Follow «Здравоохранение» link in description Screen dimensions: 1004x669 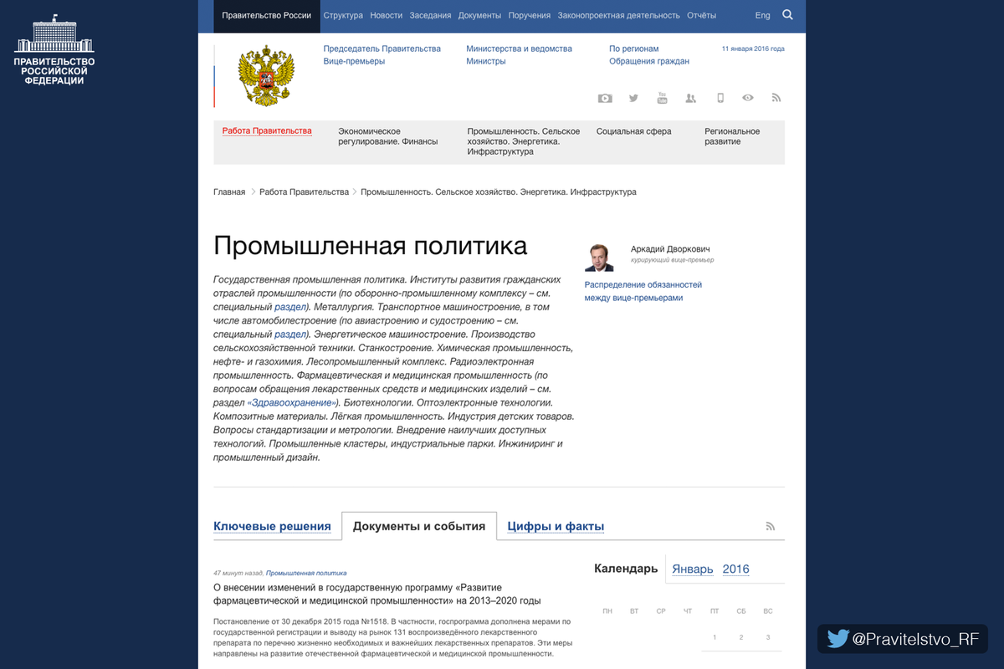click(x=293, y=402)
